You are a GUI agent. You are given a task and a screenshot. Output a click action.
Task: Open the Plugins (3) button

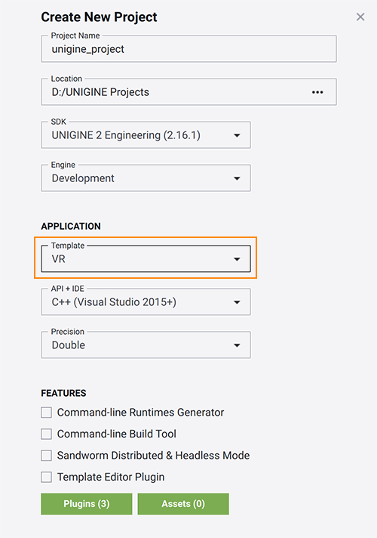[x=86, y=504]
